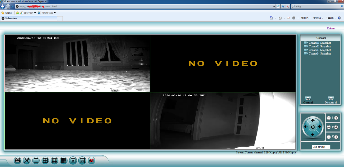The width and height of the screenshot is (344, 167).
Task: Click the video record camera icon
Action: (x=18, y=160)
